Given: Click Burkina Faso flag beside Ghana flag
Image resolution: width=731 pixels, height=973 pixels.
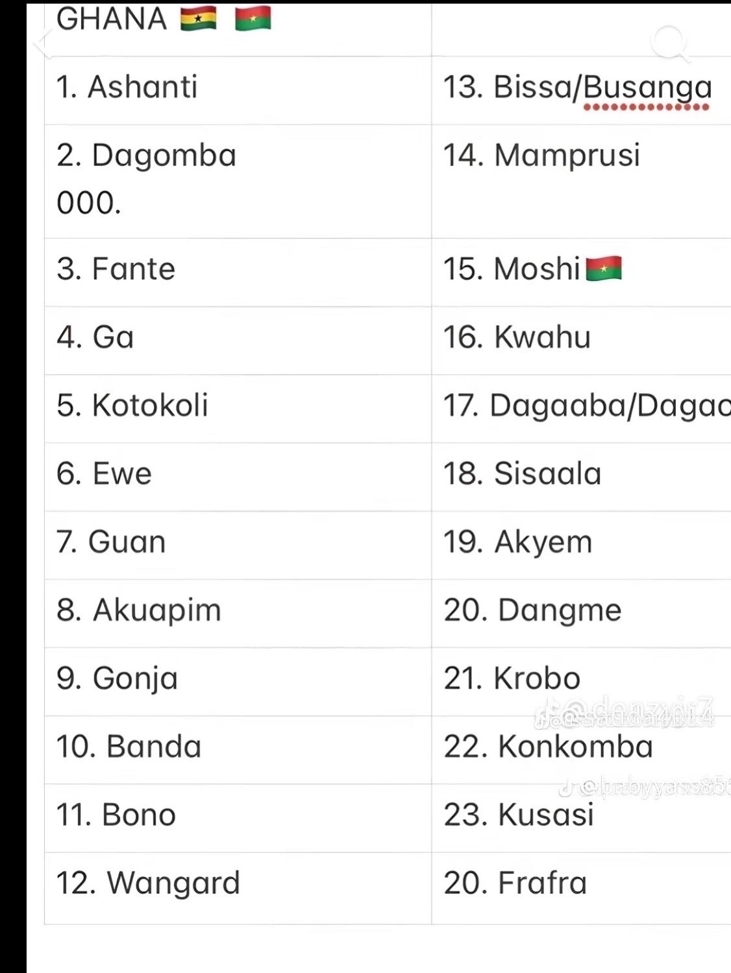Looking at the screenshot, I should (x=253, y=19).
